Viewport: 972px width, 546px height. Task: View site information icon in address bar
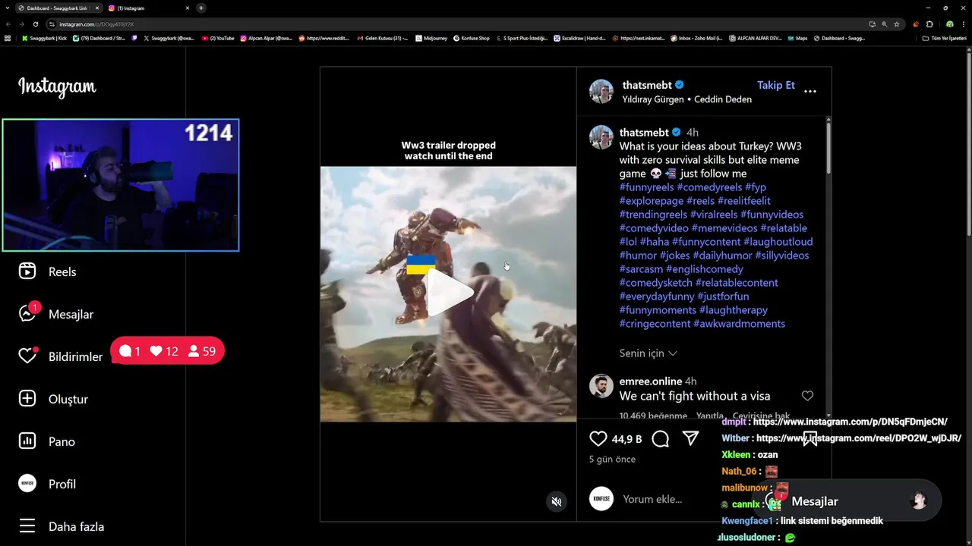point(52,24)
